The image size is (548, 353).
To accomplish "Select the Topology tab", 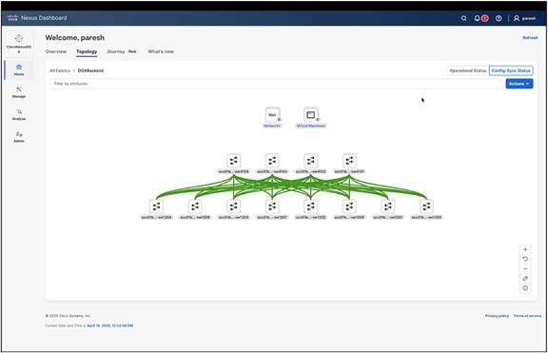I will [x=87, y=51].
